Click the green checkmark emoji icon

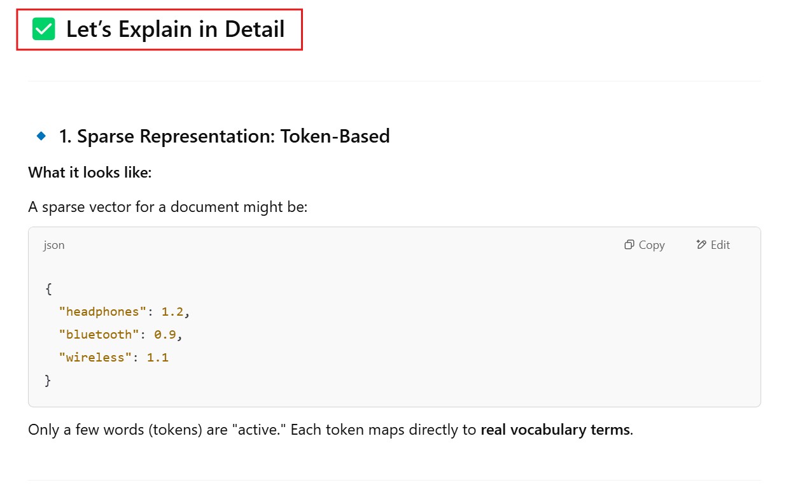pos(44,29)
